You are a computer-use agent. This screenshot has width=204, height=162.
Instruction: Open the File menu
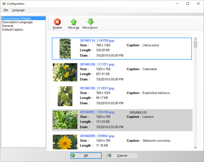[6, 10]
